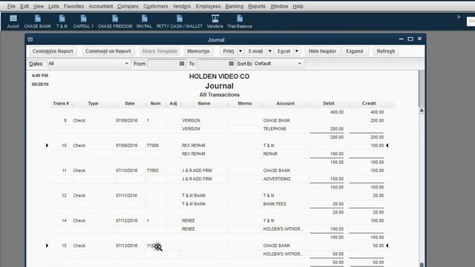Select date 07/12/2016 for RENEE

point(127,221)
